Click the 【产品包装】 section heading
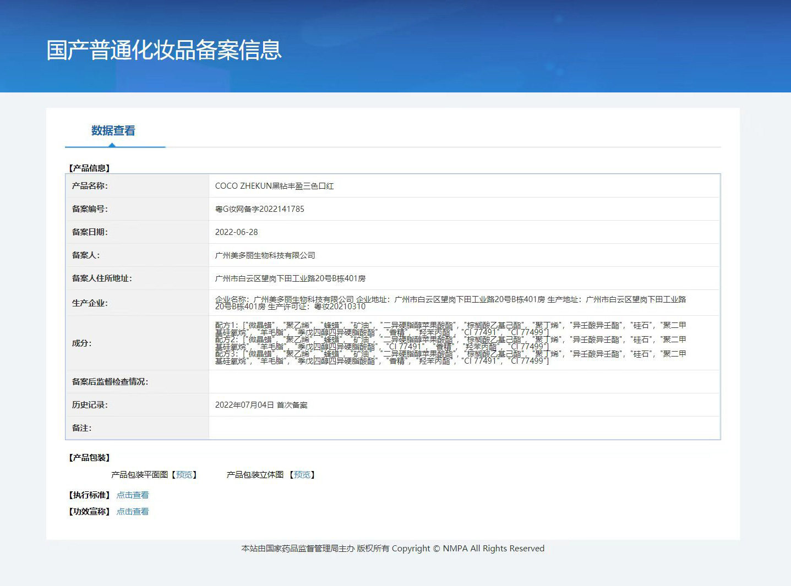The width and height of the screenshot is (791, 586). pyautogui.click(x=89, y=458)
